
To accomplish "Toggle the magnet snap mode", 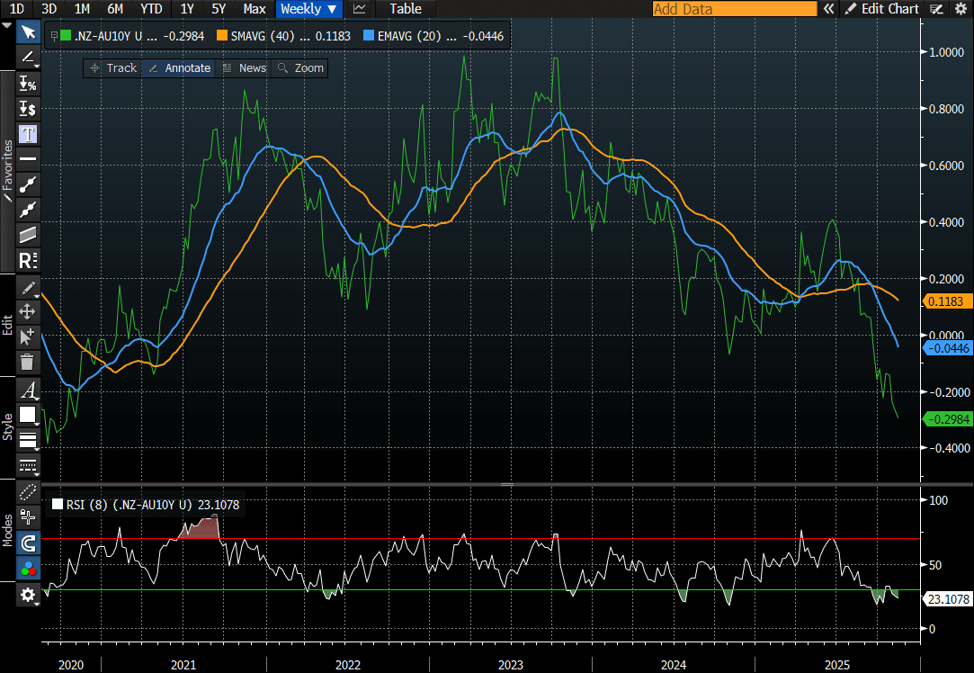I will coord(28,543).
